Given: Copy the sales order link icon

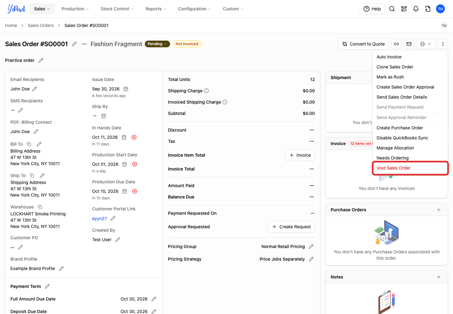Looking at the screenshot, I should [396, 44].
